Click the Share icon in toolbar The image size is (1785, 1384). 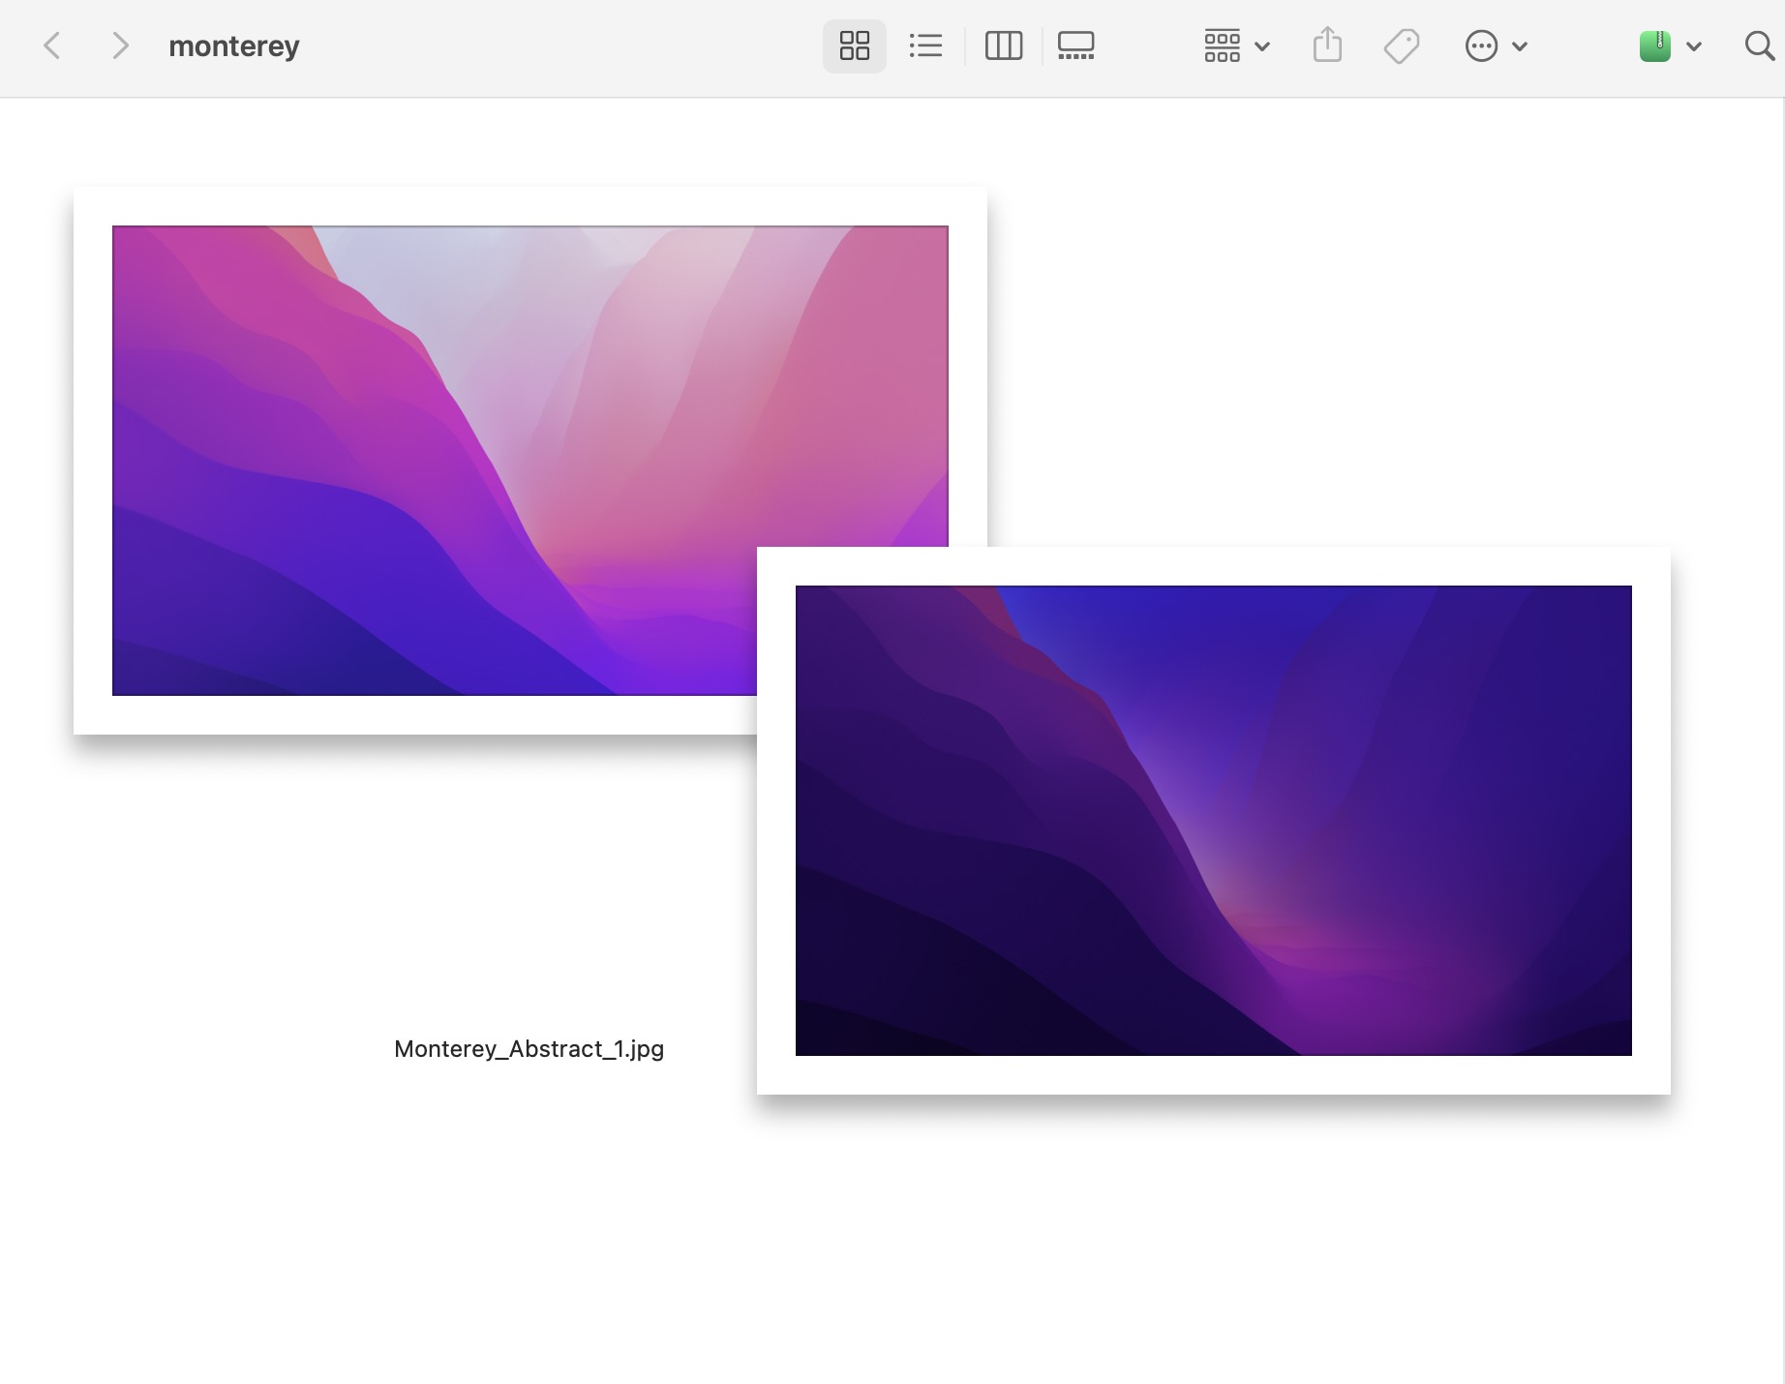tap(1327, 45)
